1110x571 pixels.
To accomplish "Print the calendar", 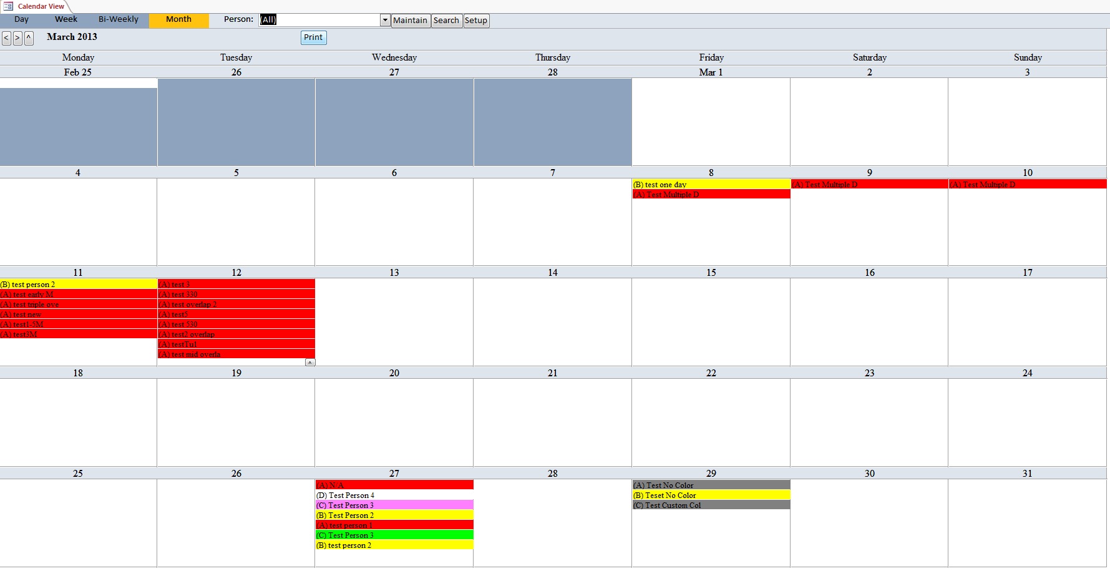I will [313, 37].
